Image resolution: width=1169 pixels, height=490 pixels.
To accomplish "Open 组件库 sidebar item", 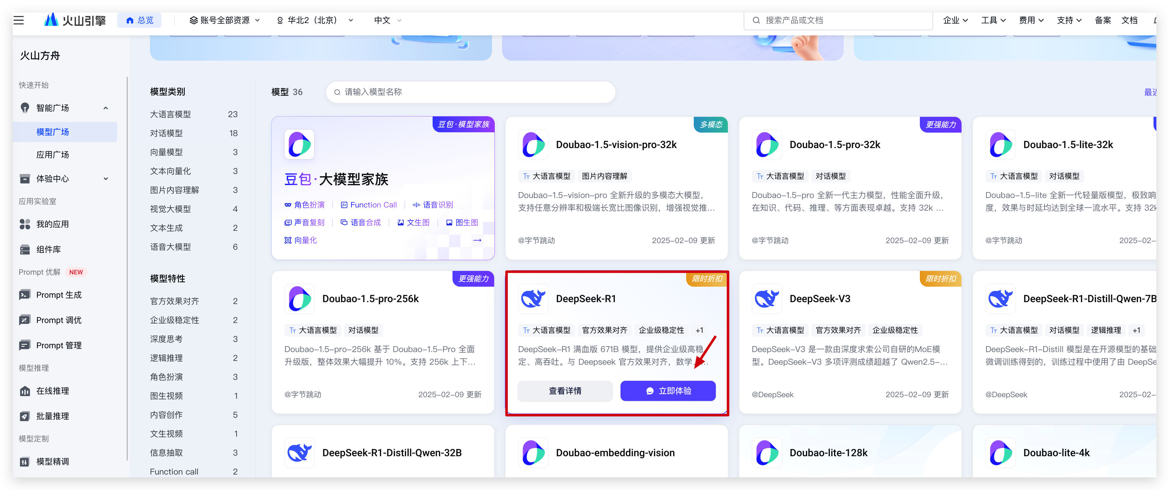I will coord(48,249).
